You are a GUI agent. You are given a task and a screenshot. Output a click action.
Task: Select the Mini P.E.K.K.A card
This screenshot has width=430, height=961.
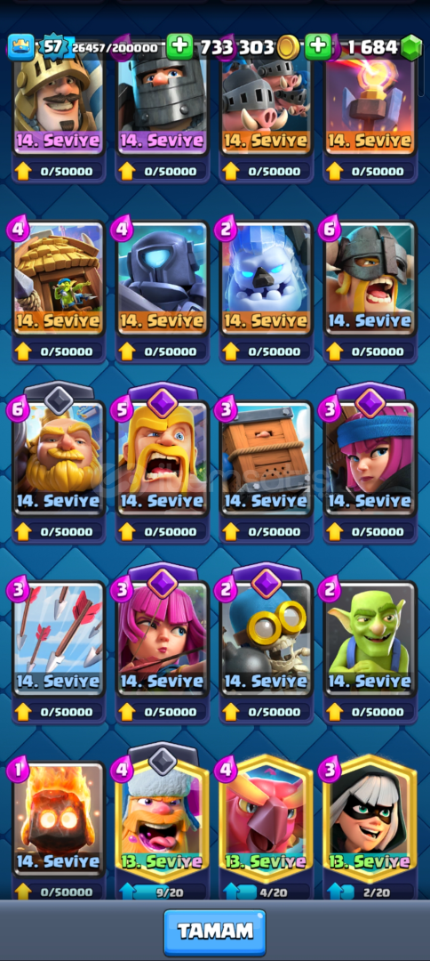pyautogui.click(x=163, y=279)
